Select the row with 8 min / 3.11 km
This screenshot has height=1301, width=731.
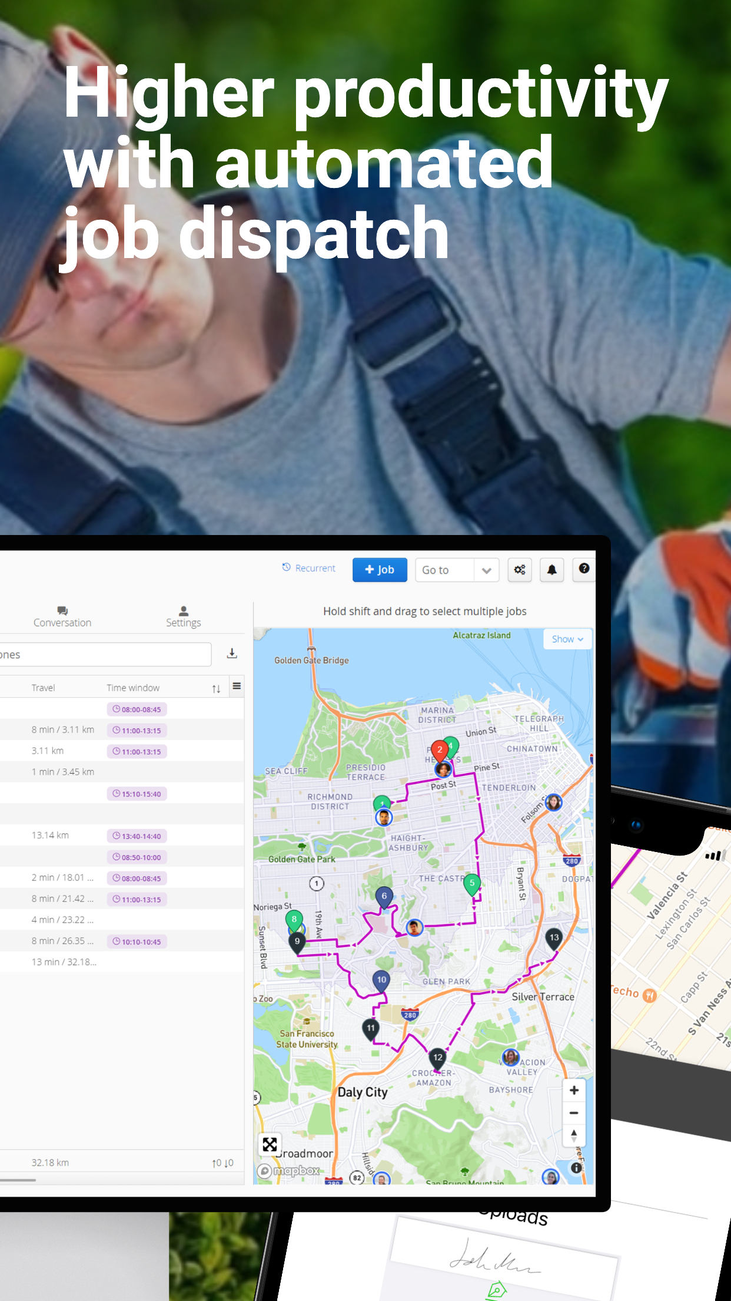[x=122, y=730]
